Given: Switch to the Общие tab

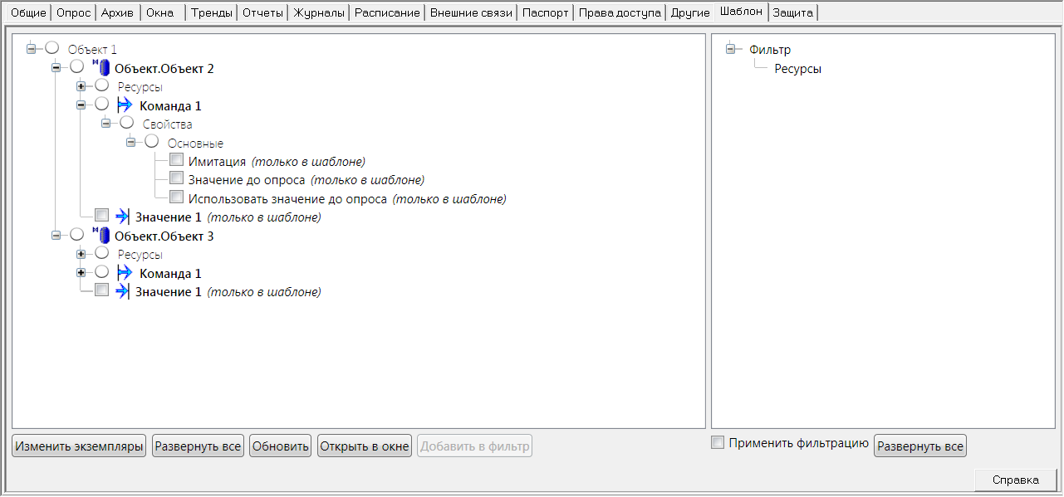Looking at the screenshot, I should pos(28,13).
